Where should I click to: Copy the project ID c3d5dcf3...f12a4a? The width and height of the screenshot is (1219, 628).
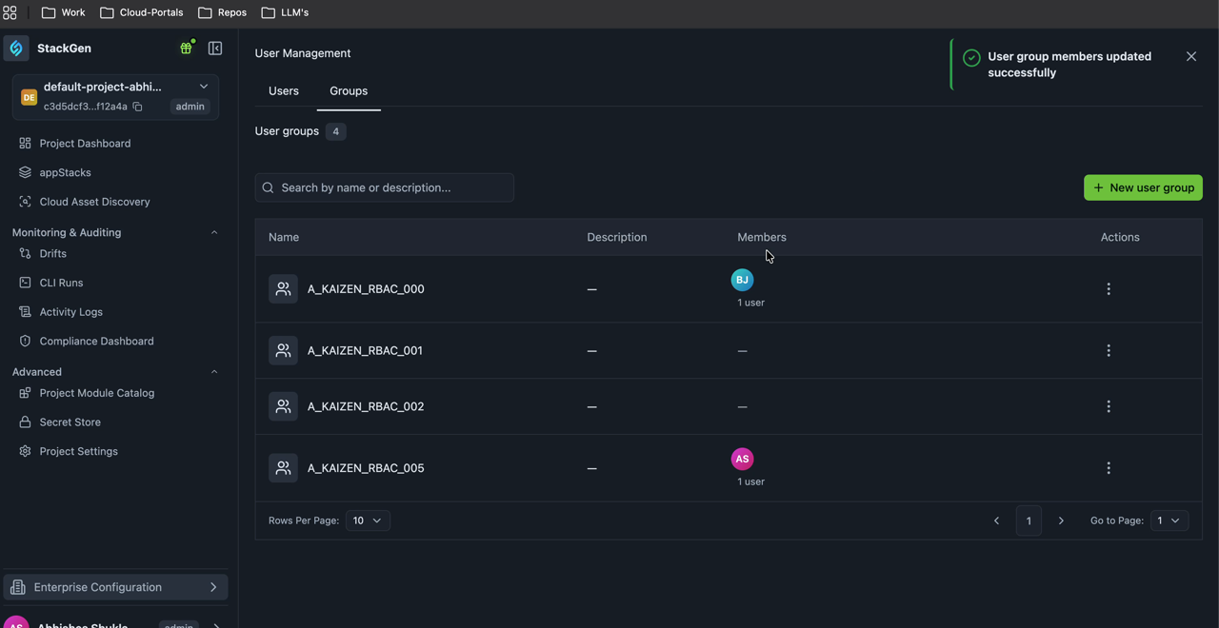[x=137, y=107]
